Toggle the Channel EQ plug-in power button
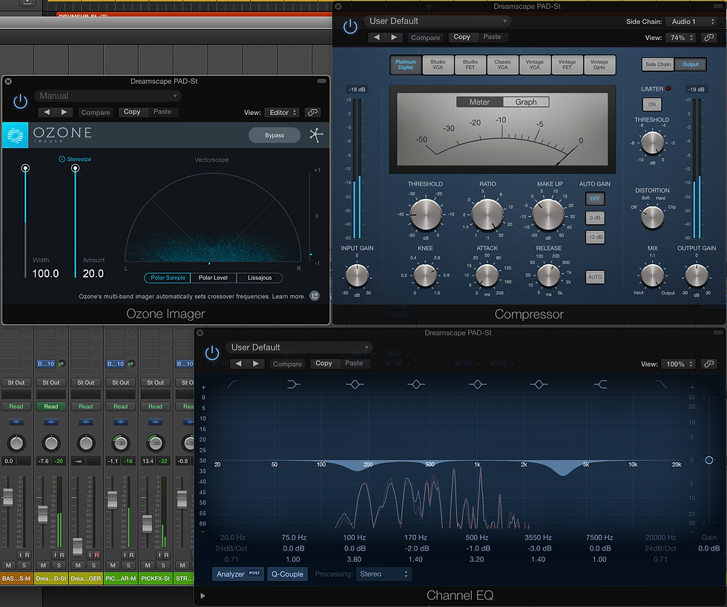 point(212,353)
